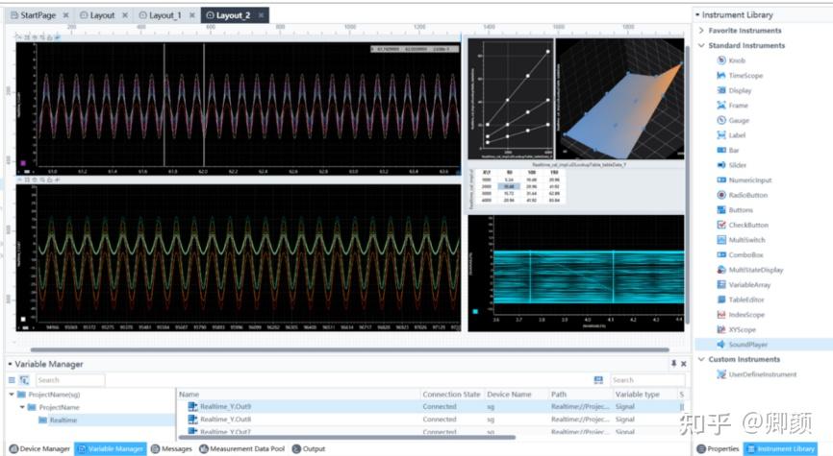Select the Knob instrument icon
833x456 pixels.
(721, 60)
